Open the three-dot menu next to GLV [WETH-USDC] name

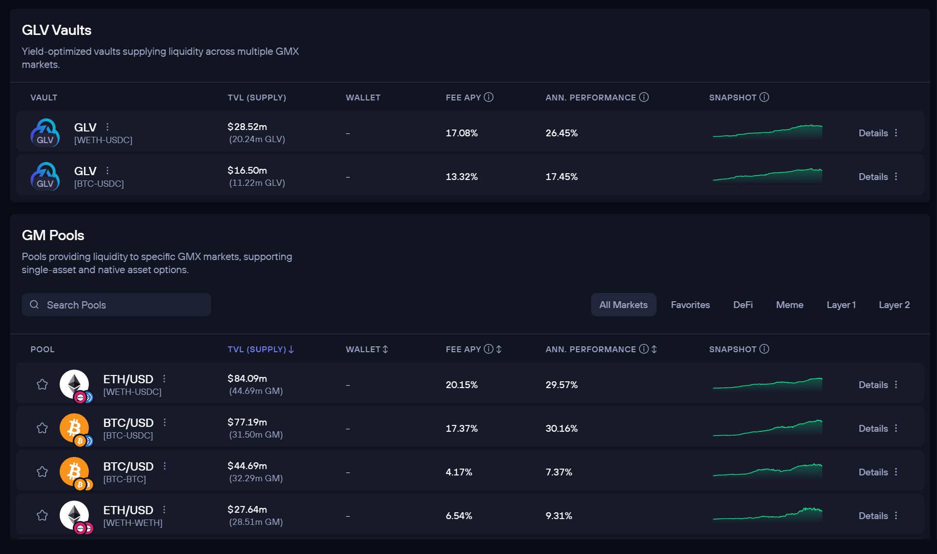pyautogui.click(x=107, y=127)
